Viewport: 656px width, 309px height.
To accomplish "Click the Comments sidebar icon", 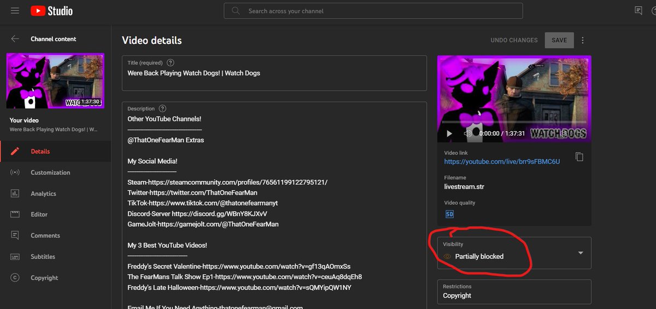I will [x=15, y=236].
